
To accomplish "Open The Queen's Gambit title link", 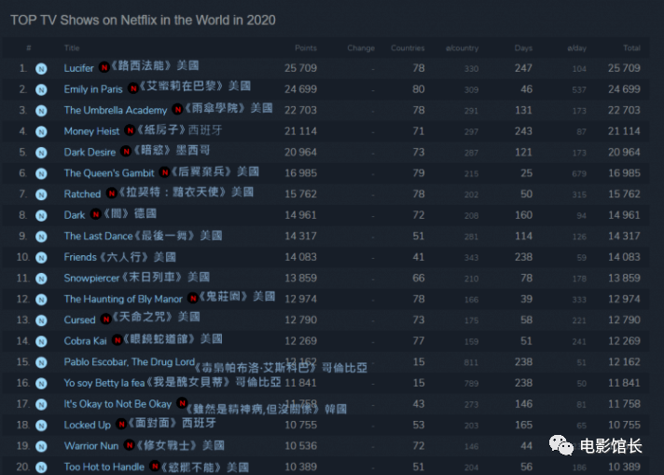I will [109, 173].
